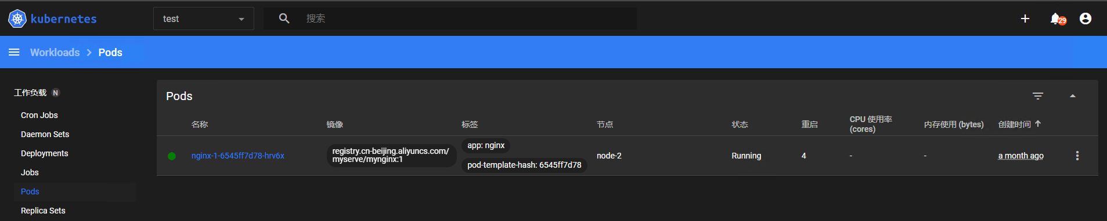Open the notifications bell icon
Image resolution: width=1107 pixels, height=221 pixels.
click(1056, 19)
